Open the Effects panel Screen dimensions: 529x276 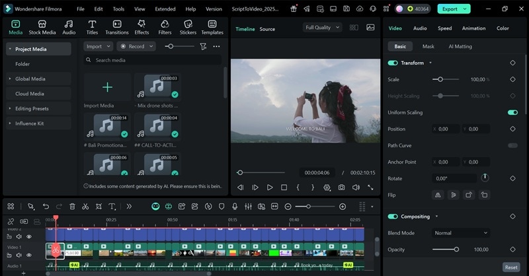(142, 27)
